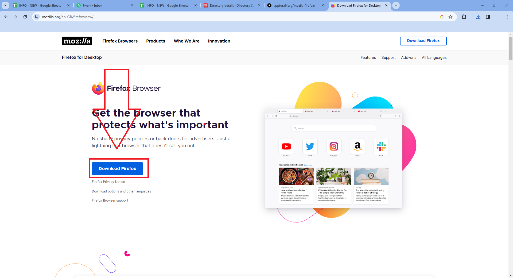The width and height of the screenshot is (513, 278).
Task: Open the Who We Are menu
Action: (x=186, y=41)
